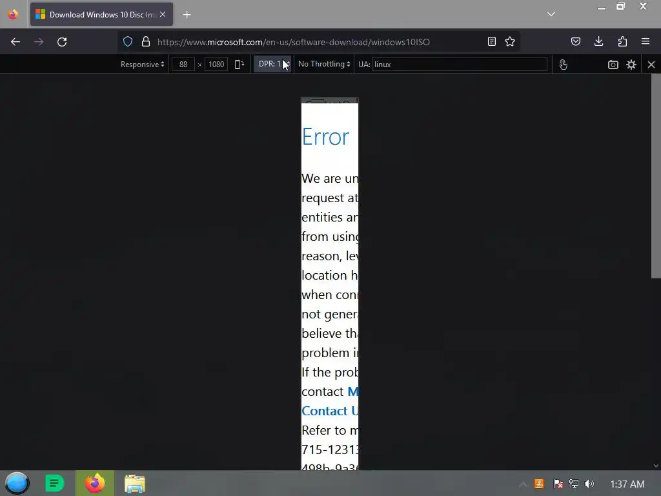The image size is (661, 496).
Task: Open network status tray icon
Action: [x=574, y=484]
